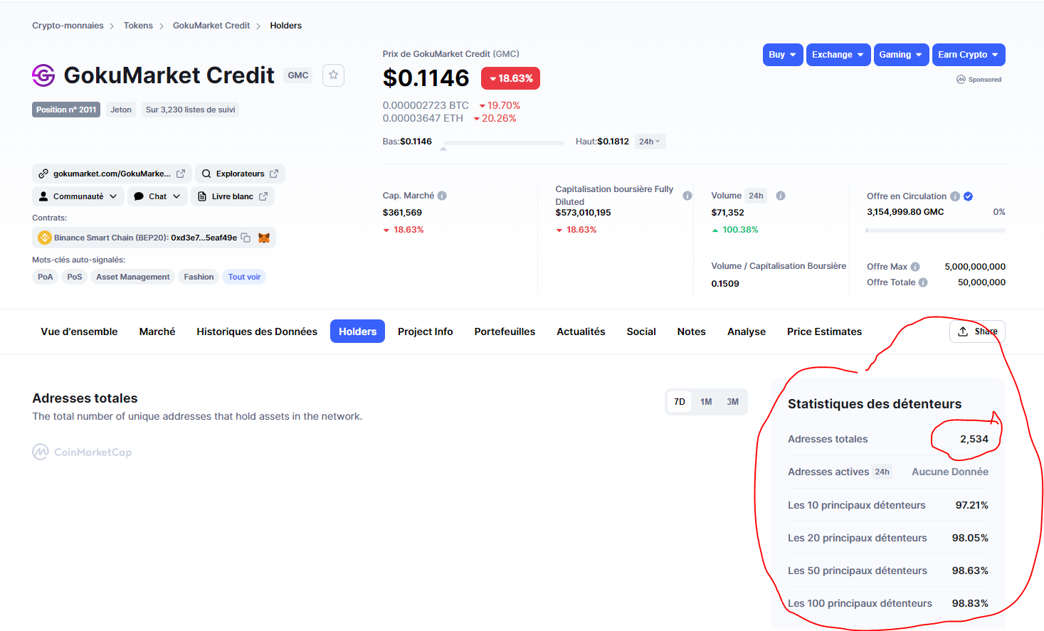Click the verified supply blue checkmark
The width and height of the screenshot is (1044, 631).
[969, 196]
